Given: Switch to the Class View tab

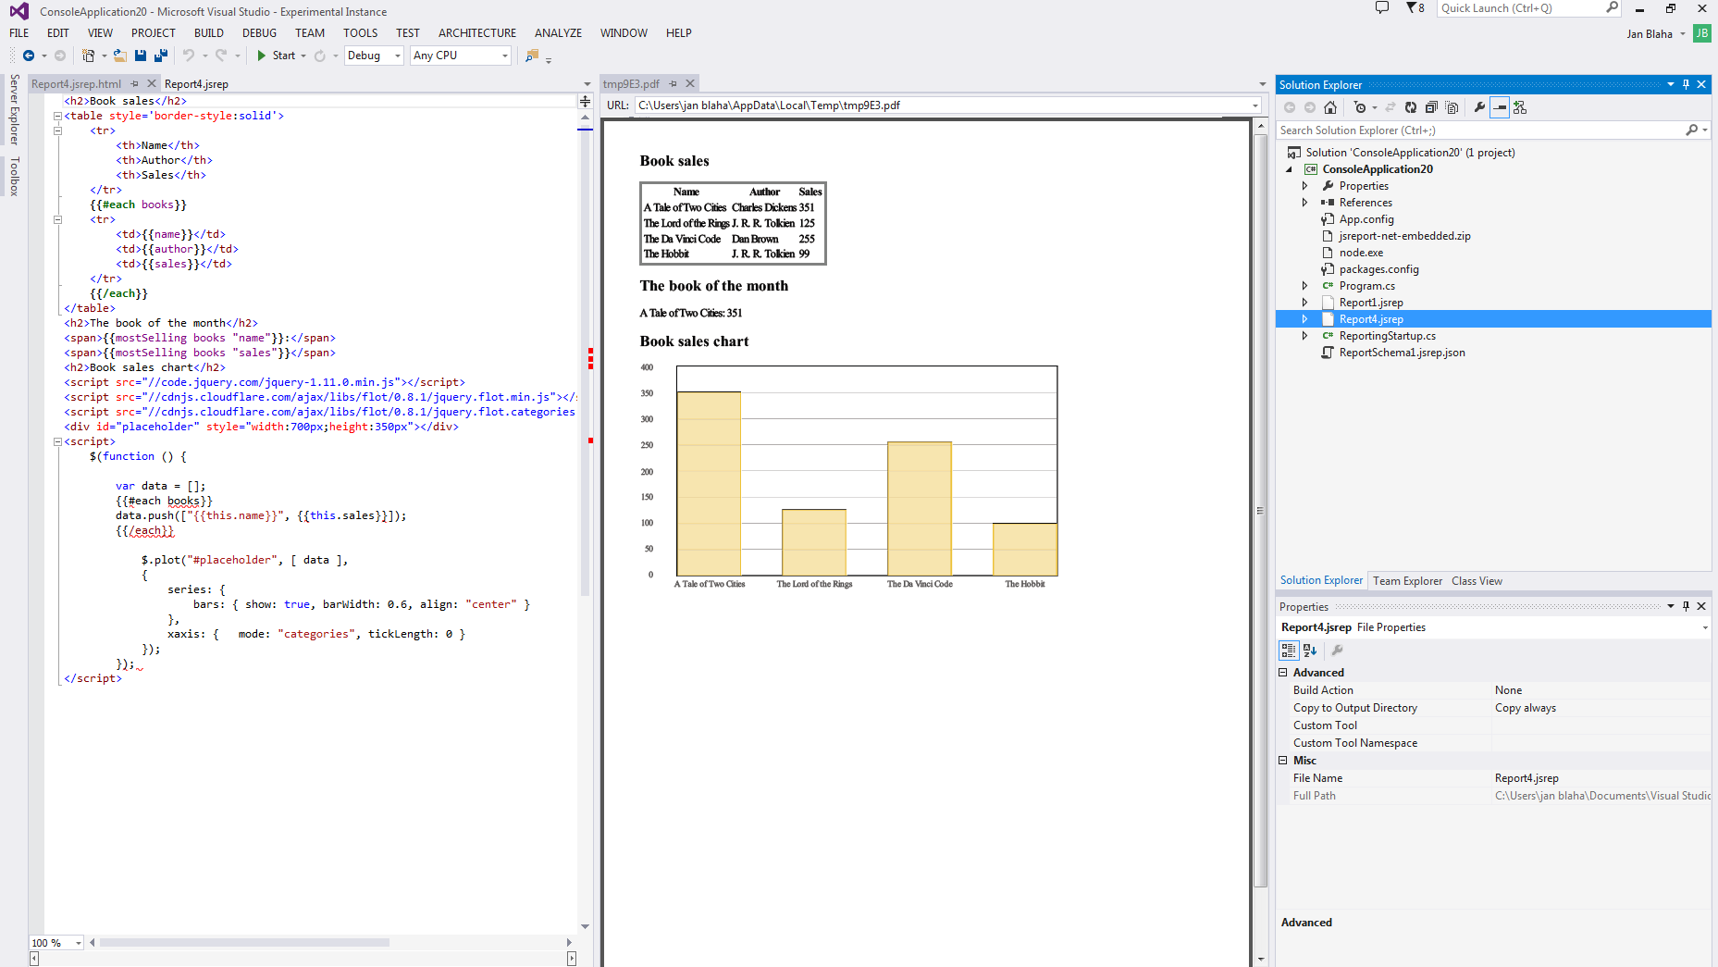Looking at the screenshot, I should coord(1477,581).
